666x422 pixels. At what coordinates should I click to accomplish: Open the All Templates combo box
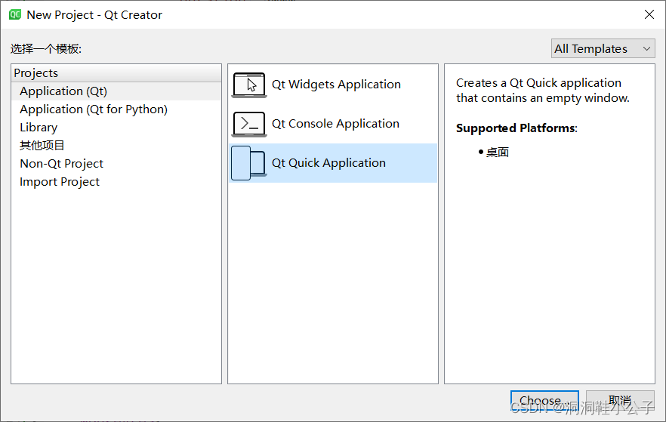pyautogui.click(x=603, y=49)
